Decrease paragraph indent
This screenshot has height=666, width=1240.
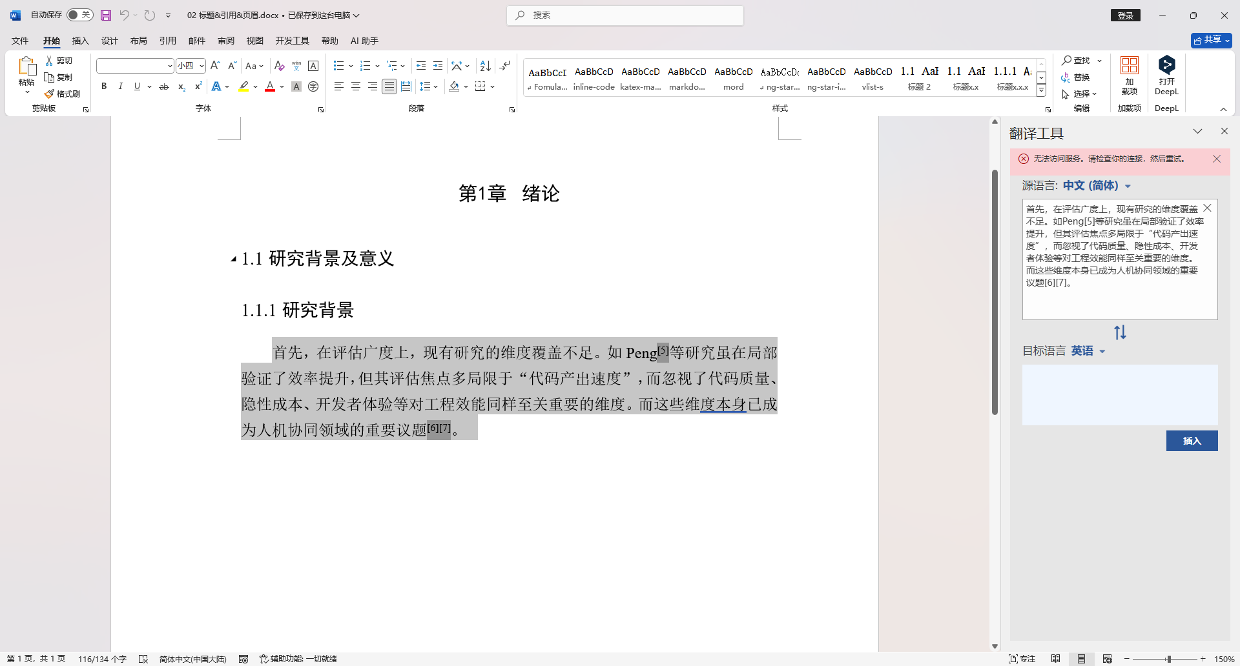[x=421, y=66]
